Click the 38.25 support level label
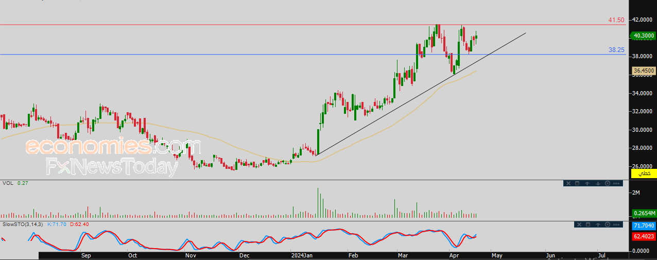 [x=616, y=50]
